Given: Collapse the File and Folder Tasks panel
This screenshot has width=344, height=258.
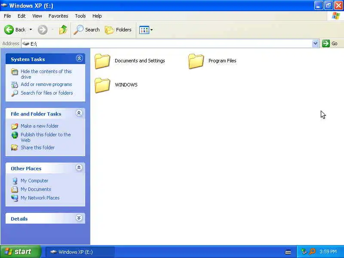Looking at the screenshot, I should (79, 113).
